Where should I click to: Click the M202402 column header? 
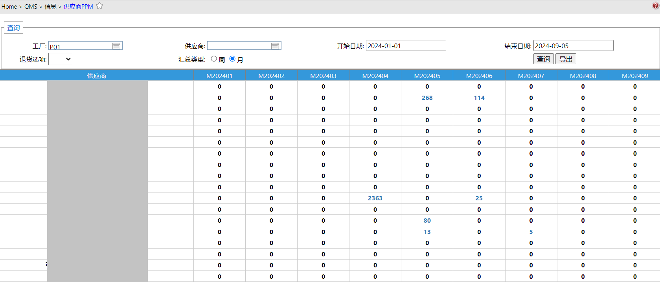pyautogui.click(x=271, y=75)
